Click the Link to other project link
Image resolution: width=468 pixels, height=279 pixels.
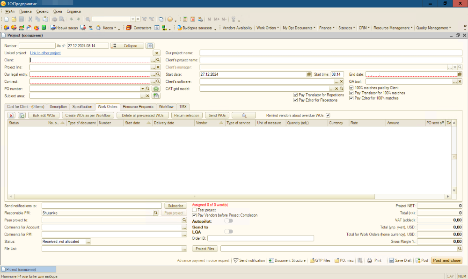[45, 53]
